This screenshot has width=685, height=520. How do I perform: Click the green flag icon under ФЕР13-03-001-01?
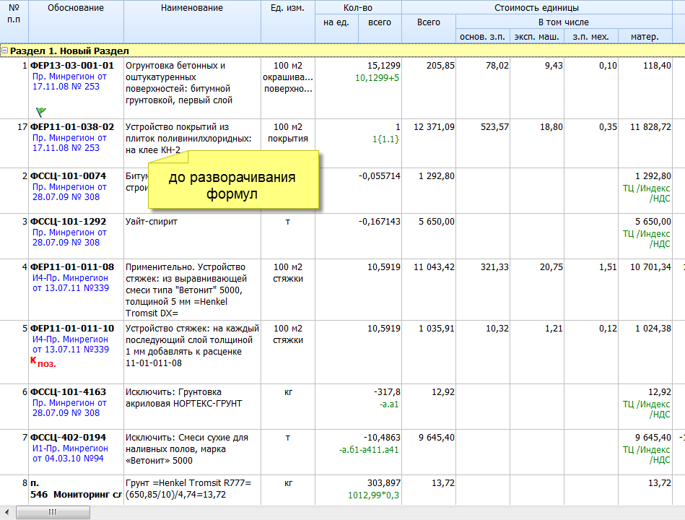coord(41,112)
